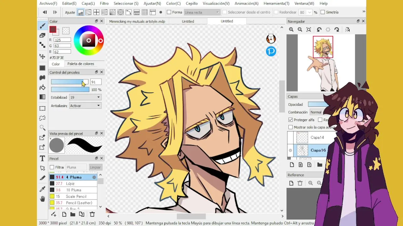Toggle 'Seleccionar desde el centro' checkbox
Screen dimensions: 403x226
(x=224, y=12)
